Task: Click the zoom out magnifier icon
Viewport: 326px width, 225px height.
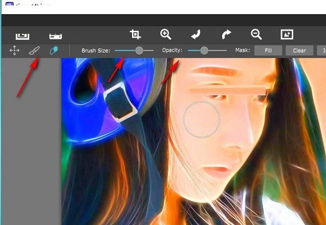Action: click(x=256, y=34)
